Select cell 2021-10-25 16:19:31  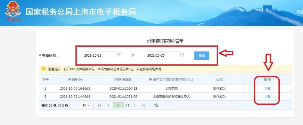[x=75, y=89]
